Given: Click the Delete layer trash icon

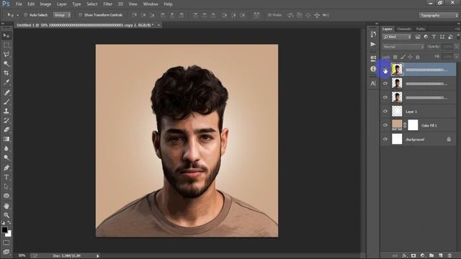Looking at the screenshot, I should 449,255.
